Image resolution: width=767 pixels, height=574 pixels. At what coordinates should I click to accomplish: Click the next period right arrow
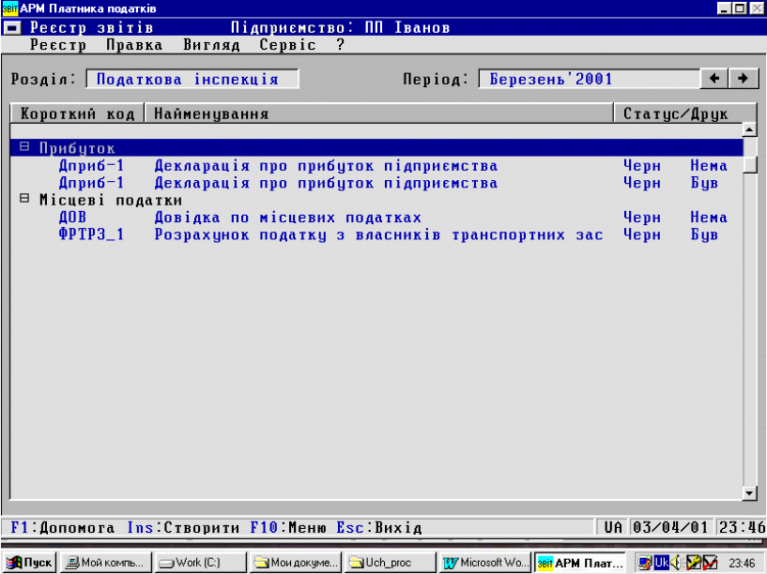743,79
